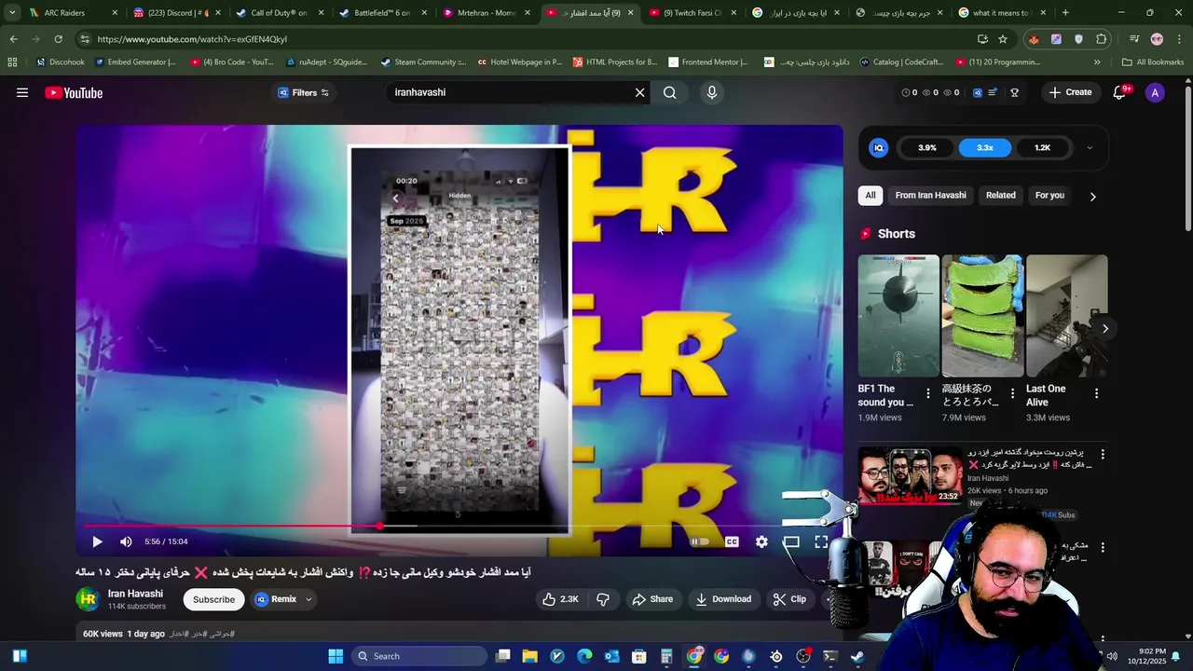Open the YouTube hamburger guide menu
This screenshot has height=671, width=1193.
(22, 92)
